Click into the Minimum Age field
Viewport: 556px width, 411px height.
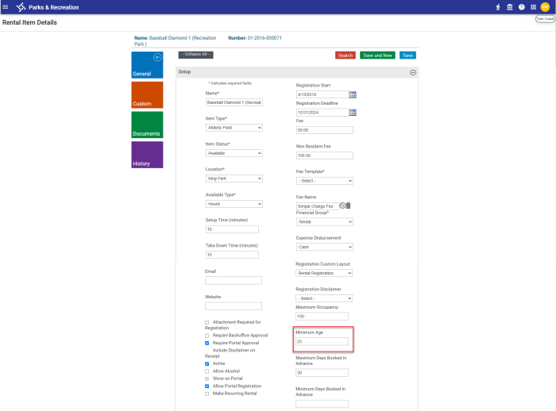click(x=322, y=342)
